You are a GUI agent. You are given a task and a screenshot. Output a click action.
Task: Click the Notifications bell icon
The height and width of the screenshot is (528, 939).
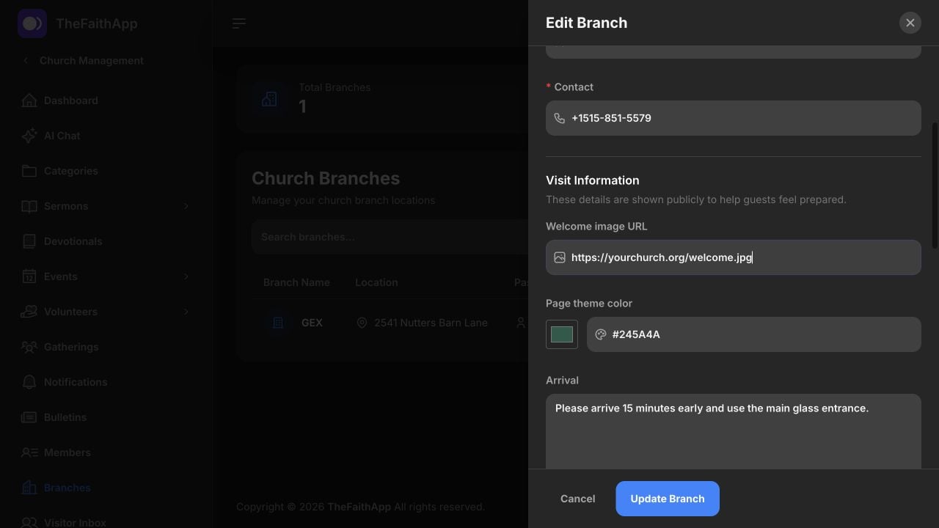point(29,382)
